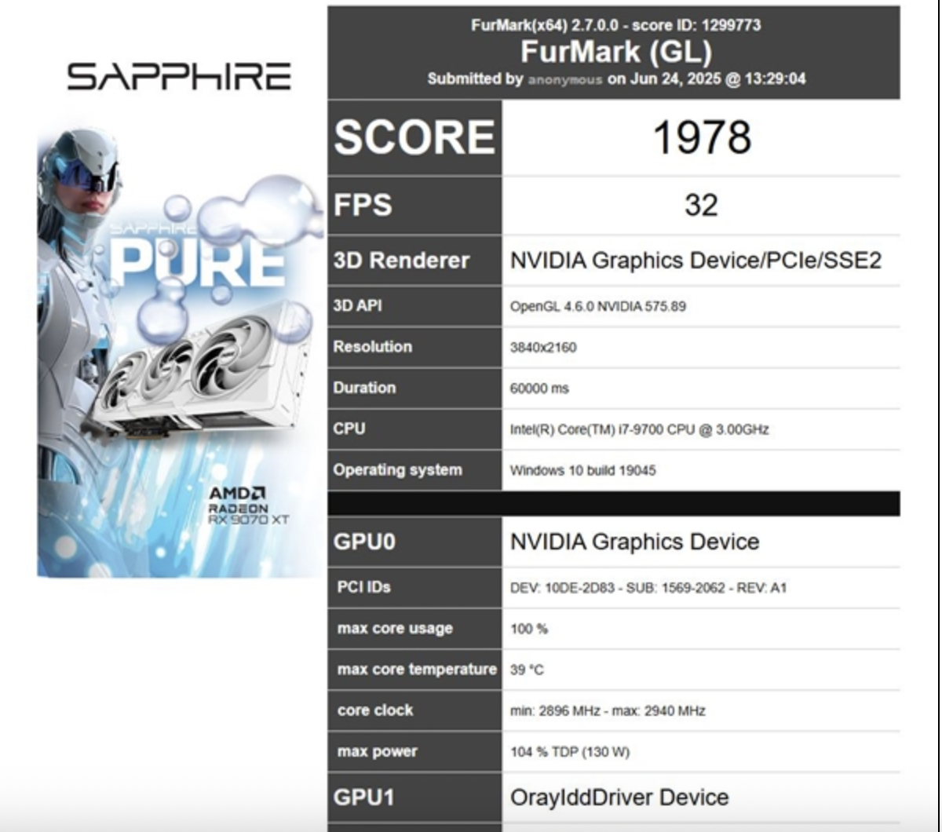Click the CPU label
Image resolution: width=942 pixels, height=832 pixels.
[x=349, y=429]
